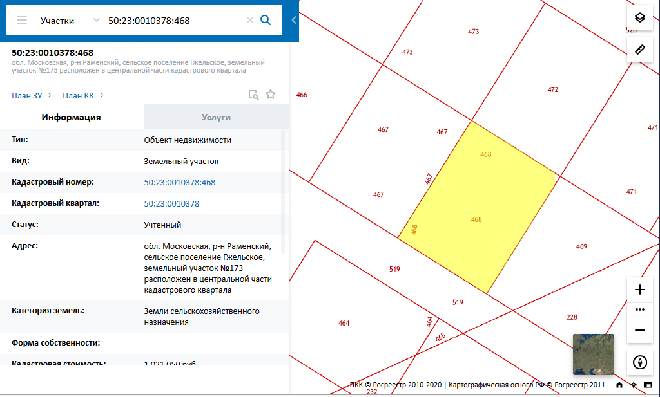
Task: Add parcel to favorites star
Action: [x=271, y=94]
